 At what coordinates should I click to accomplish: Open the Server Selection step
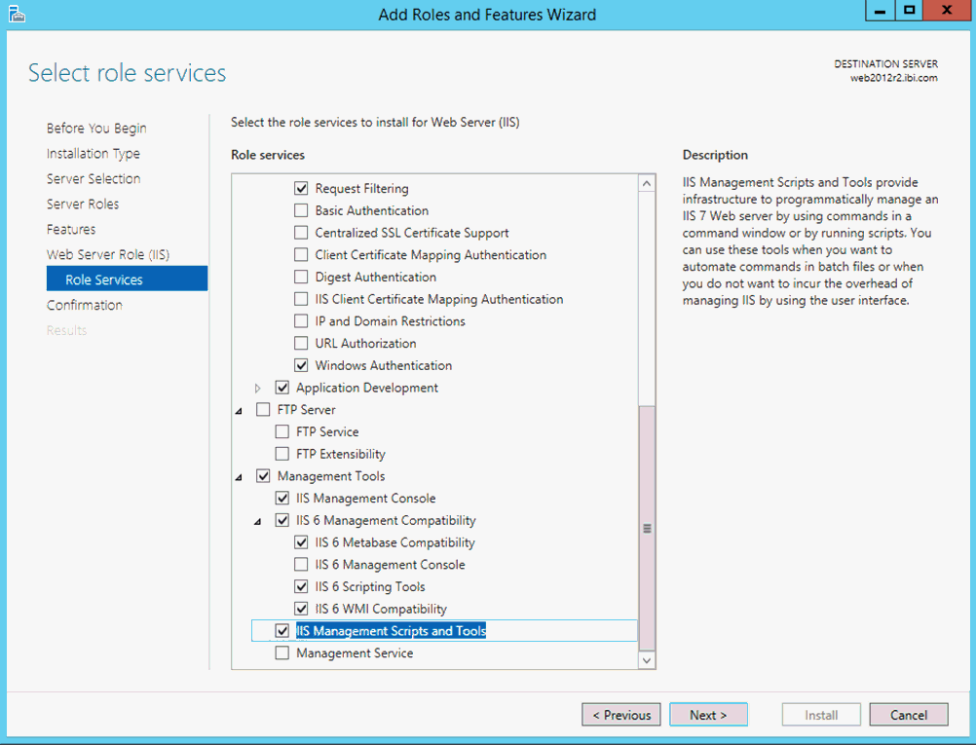click(94, 178)
